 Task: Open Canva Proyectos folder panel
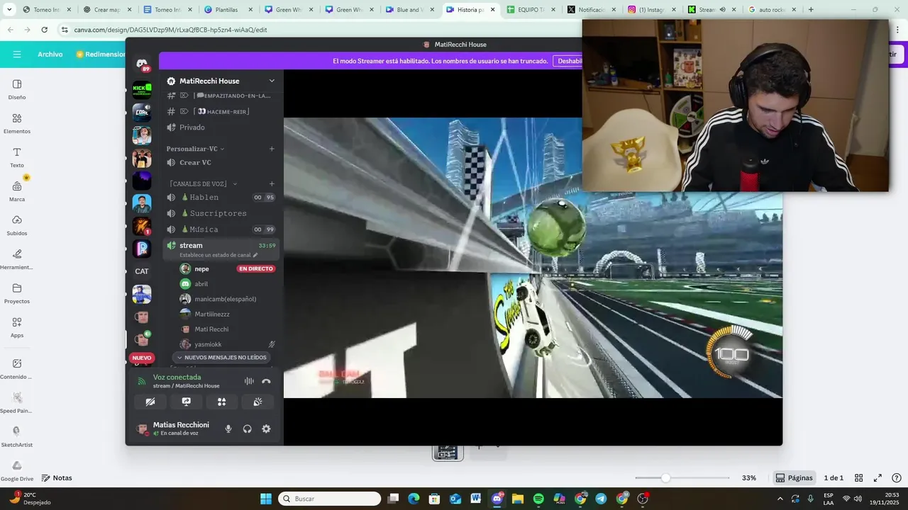(17, 293)
